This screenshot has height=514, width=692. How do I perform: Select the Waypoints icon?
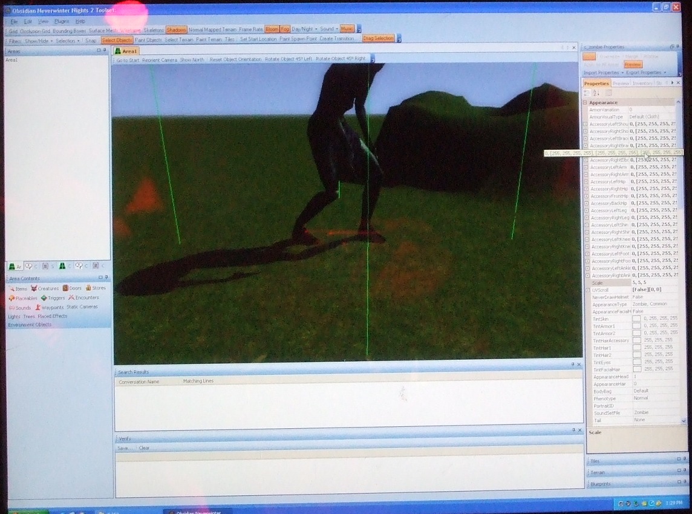[38, 308]
